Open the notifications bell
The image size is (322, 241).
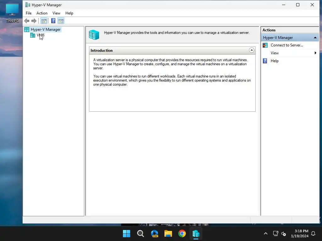click(314, 233)
